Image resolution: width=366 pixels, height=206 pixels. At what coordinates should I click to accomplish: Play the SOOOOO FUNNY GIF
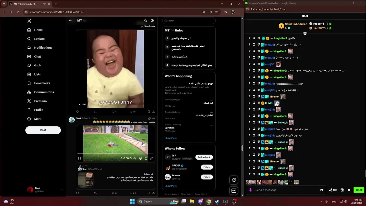(79, 104)
